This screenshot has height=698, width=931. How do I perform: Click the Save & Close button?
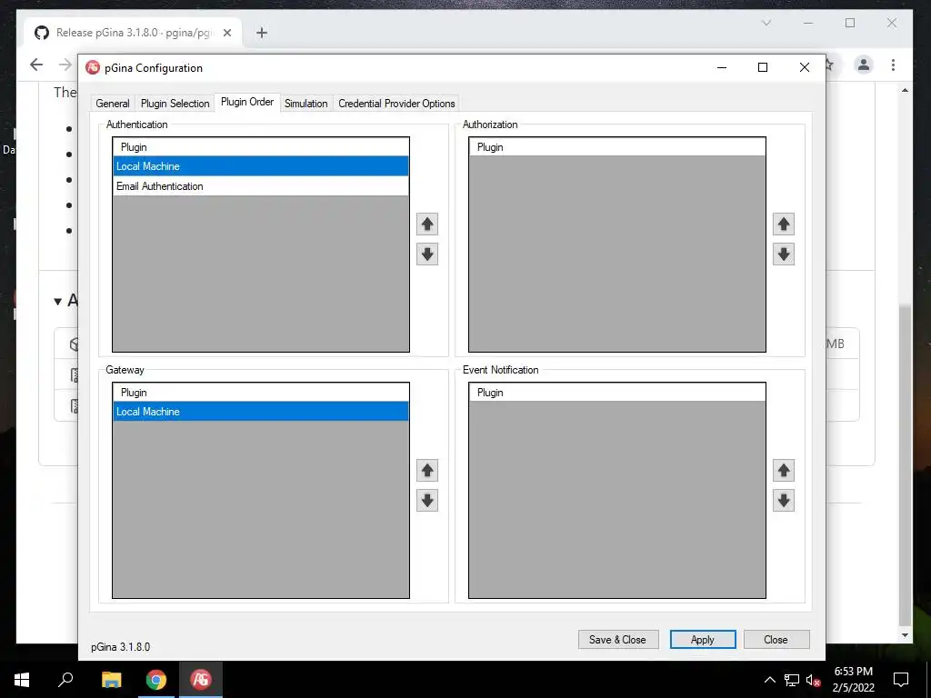(x=617, y=640)
